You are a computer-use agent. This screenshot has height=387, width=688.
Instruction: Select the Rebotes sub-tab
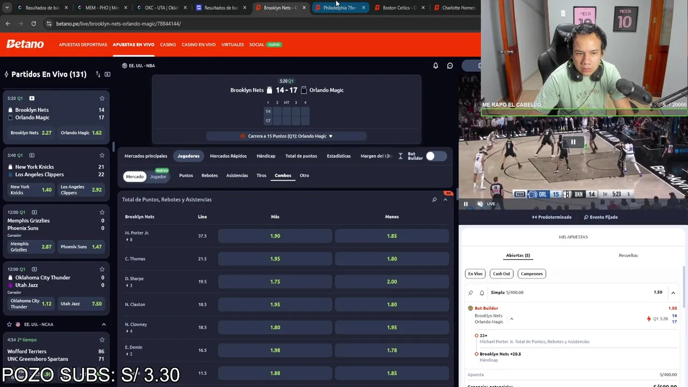(210, 175)
